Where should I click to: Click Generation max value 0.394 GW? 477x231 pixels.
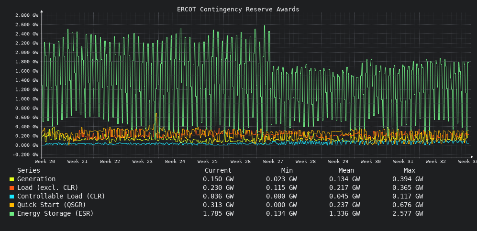click(x=408, y=179)
